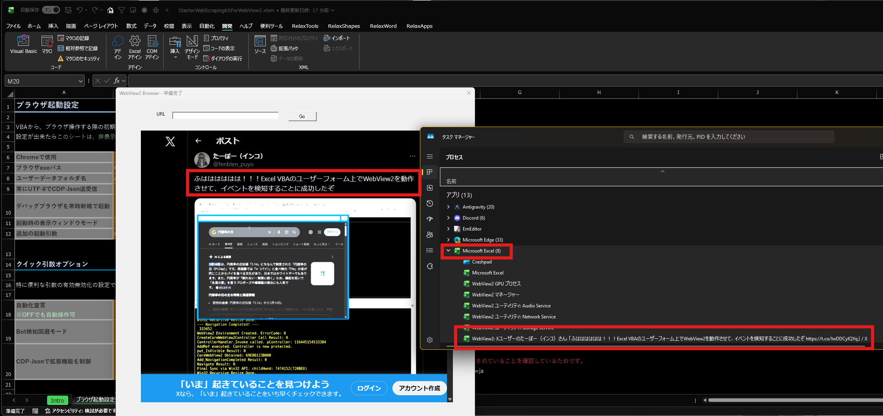Click the X logo in the web page
Image resolution: width=883 pixels, height=416 pixels.
[170, 142]
